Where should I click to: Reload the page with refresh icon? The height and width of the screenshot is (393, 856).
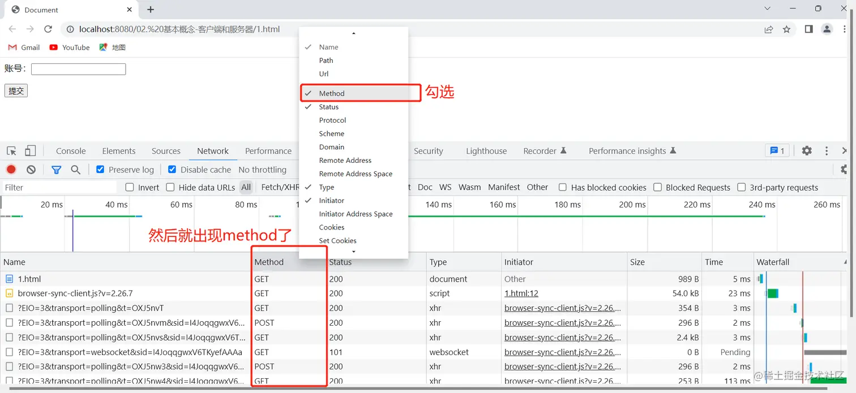click(48, 29)
